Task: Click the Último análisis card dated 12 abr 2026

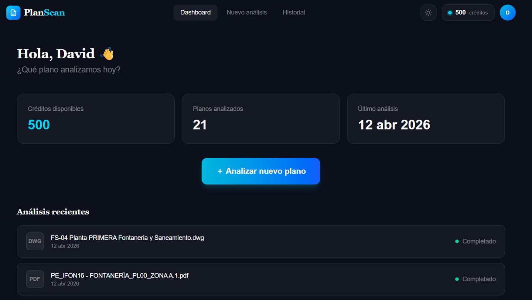Action: (x=426, y=118)
